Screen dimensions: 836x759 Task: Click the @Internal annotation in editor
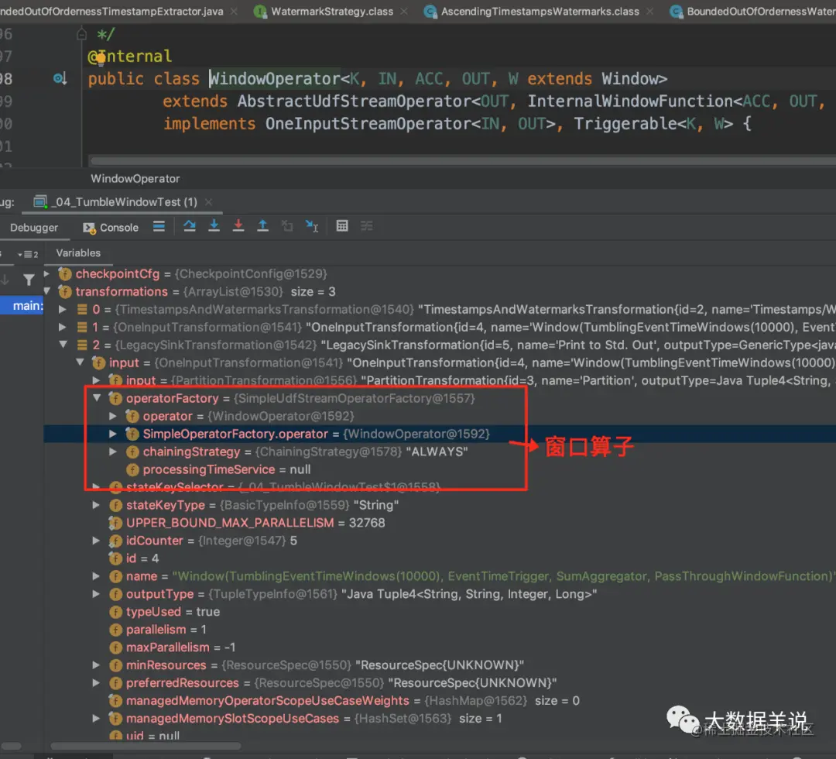[x=129, y=56]
